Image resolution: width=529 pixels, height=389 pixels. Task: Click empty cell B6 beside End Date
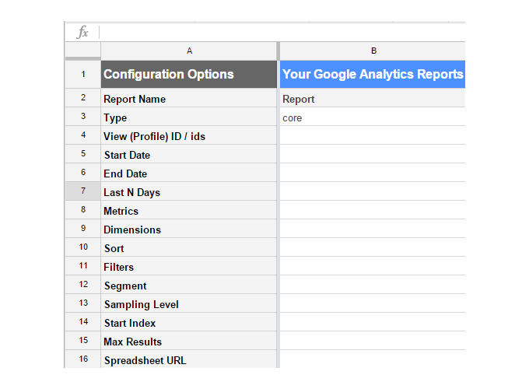[x=373, y=173]
